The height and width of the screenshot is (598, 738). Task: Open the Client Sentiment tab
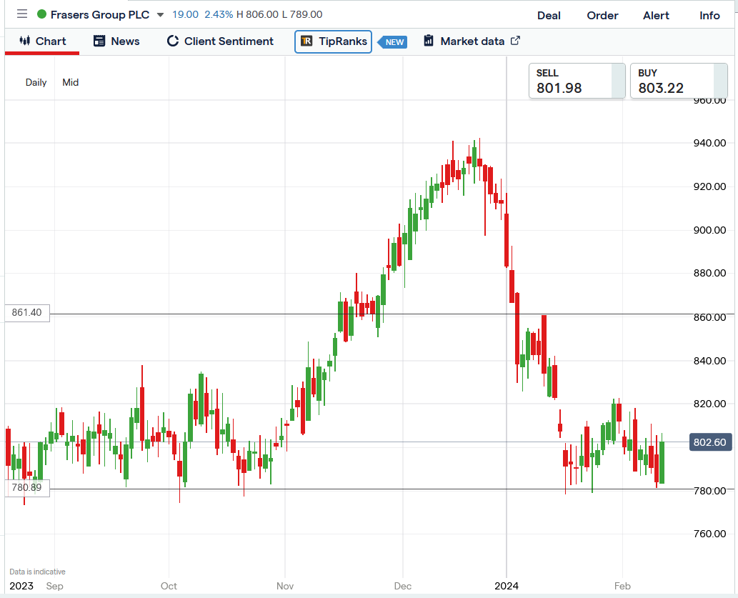pos(220,41)
